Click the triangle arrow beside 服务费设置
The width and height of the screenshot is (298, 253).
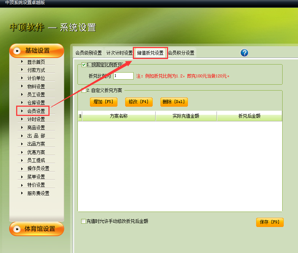click(x=22, y=193)
